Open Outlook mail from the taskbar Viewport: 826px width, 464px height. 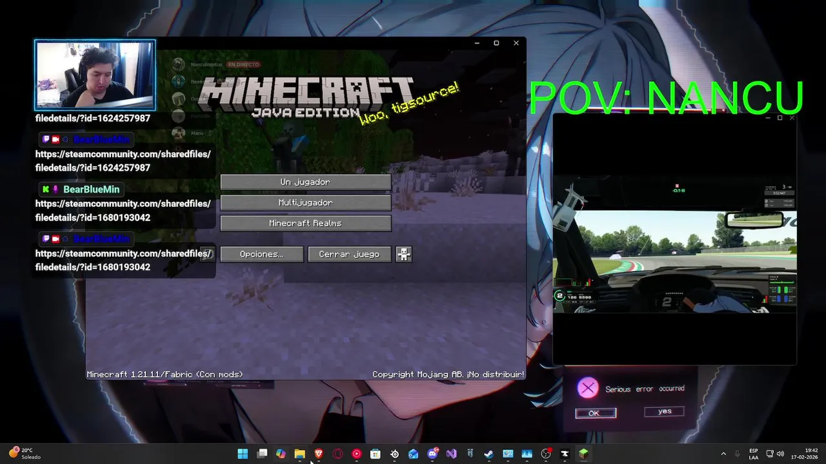coord(413,454)
